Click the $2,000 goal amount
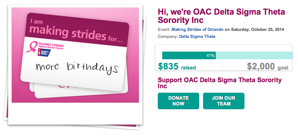Viewport: 298px width, 136px height. [261, 66]
